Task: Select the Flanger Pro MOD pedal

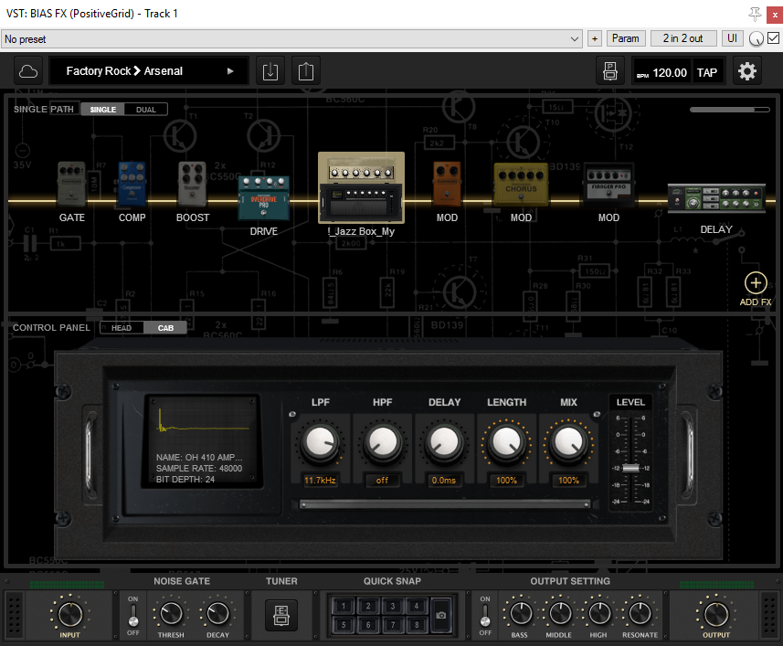Action: [608, 185]
